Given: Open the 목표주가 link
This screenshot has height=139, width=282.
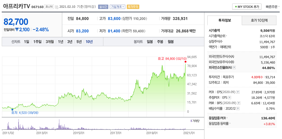Looking at the screenshot, I should 228,77.
